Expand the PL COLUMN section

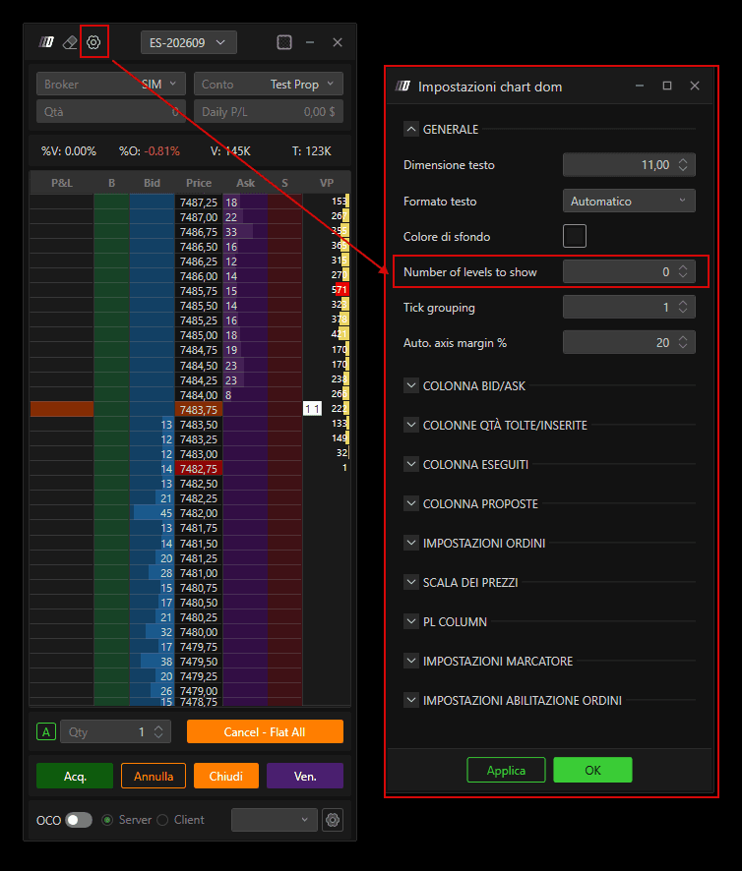point(410,621)
